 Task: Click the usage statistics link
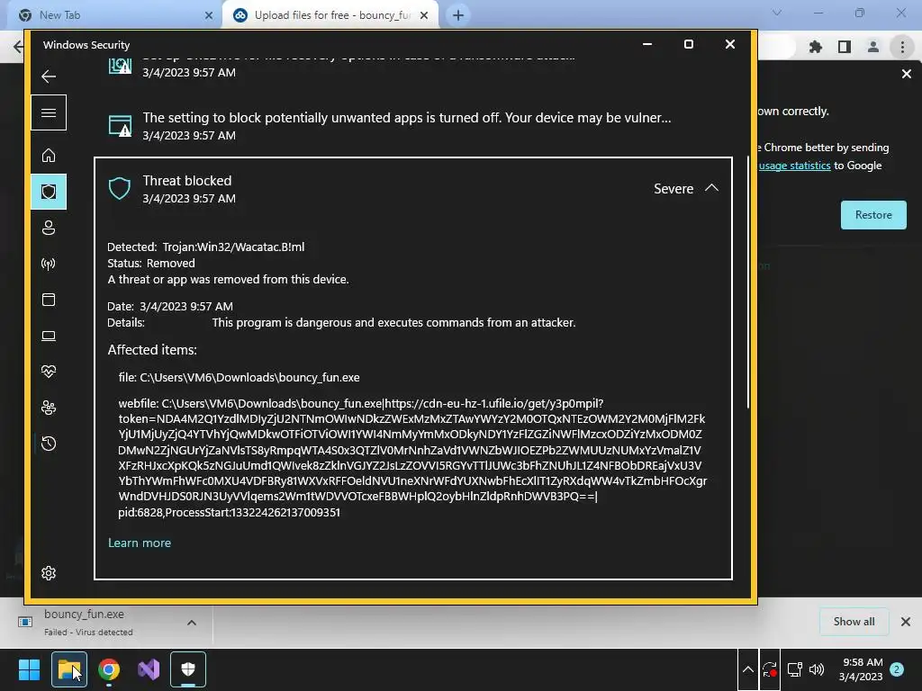[x=794, y=166]
